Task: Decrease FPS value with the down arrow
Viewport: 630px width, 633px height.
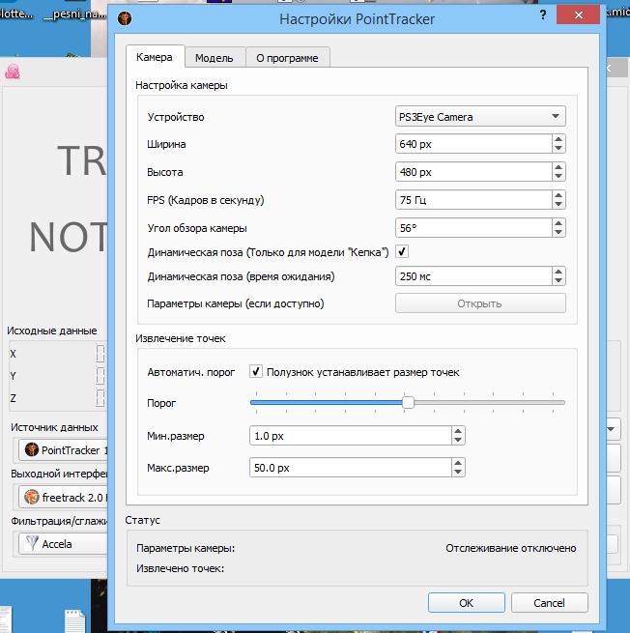Action: point(558,204)
